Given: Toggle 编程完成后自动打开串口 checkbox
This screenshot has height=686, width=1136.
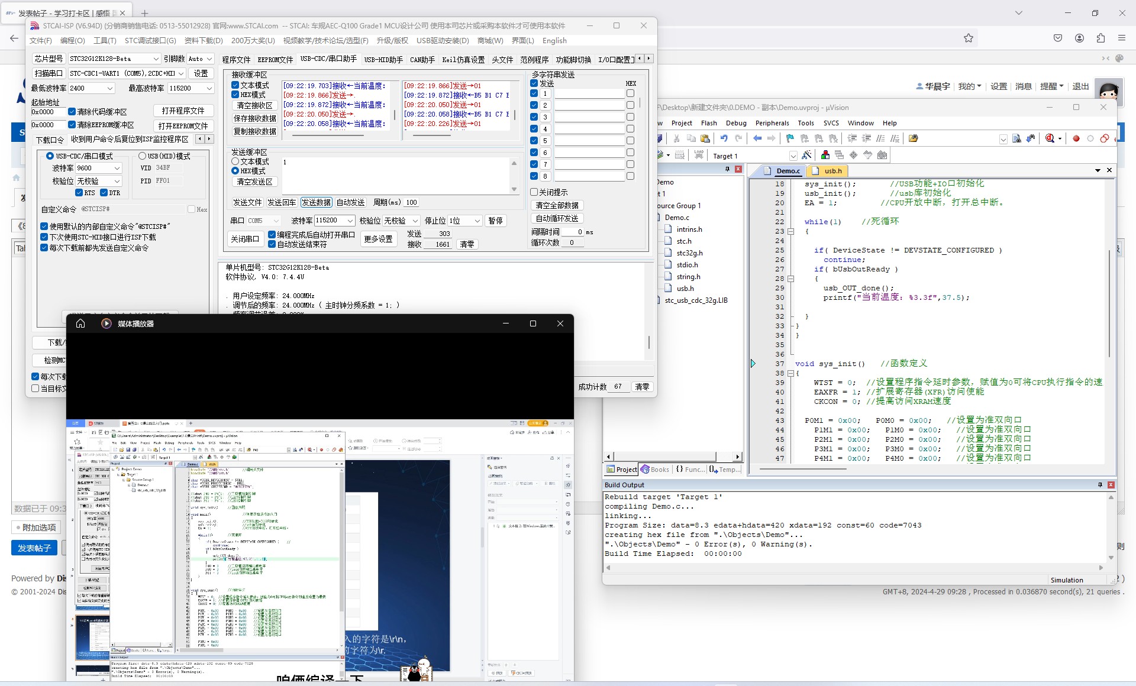Looking at the screenshot, I should 272,235.
